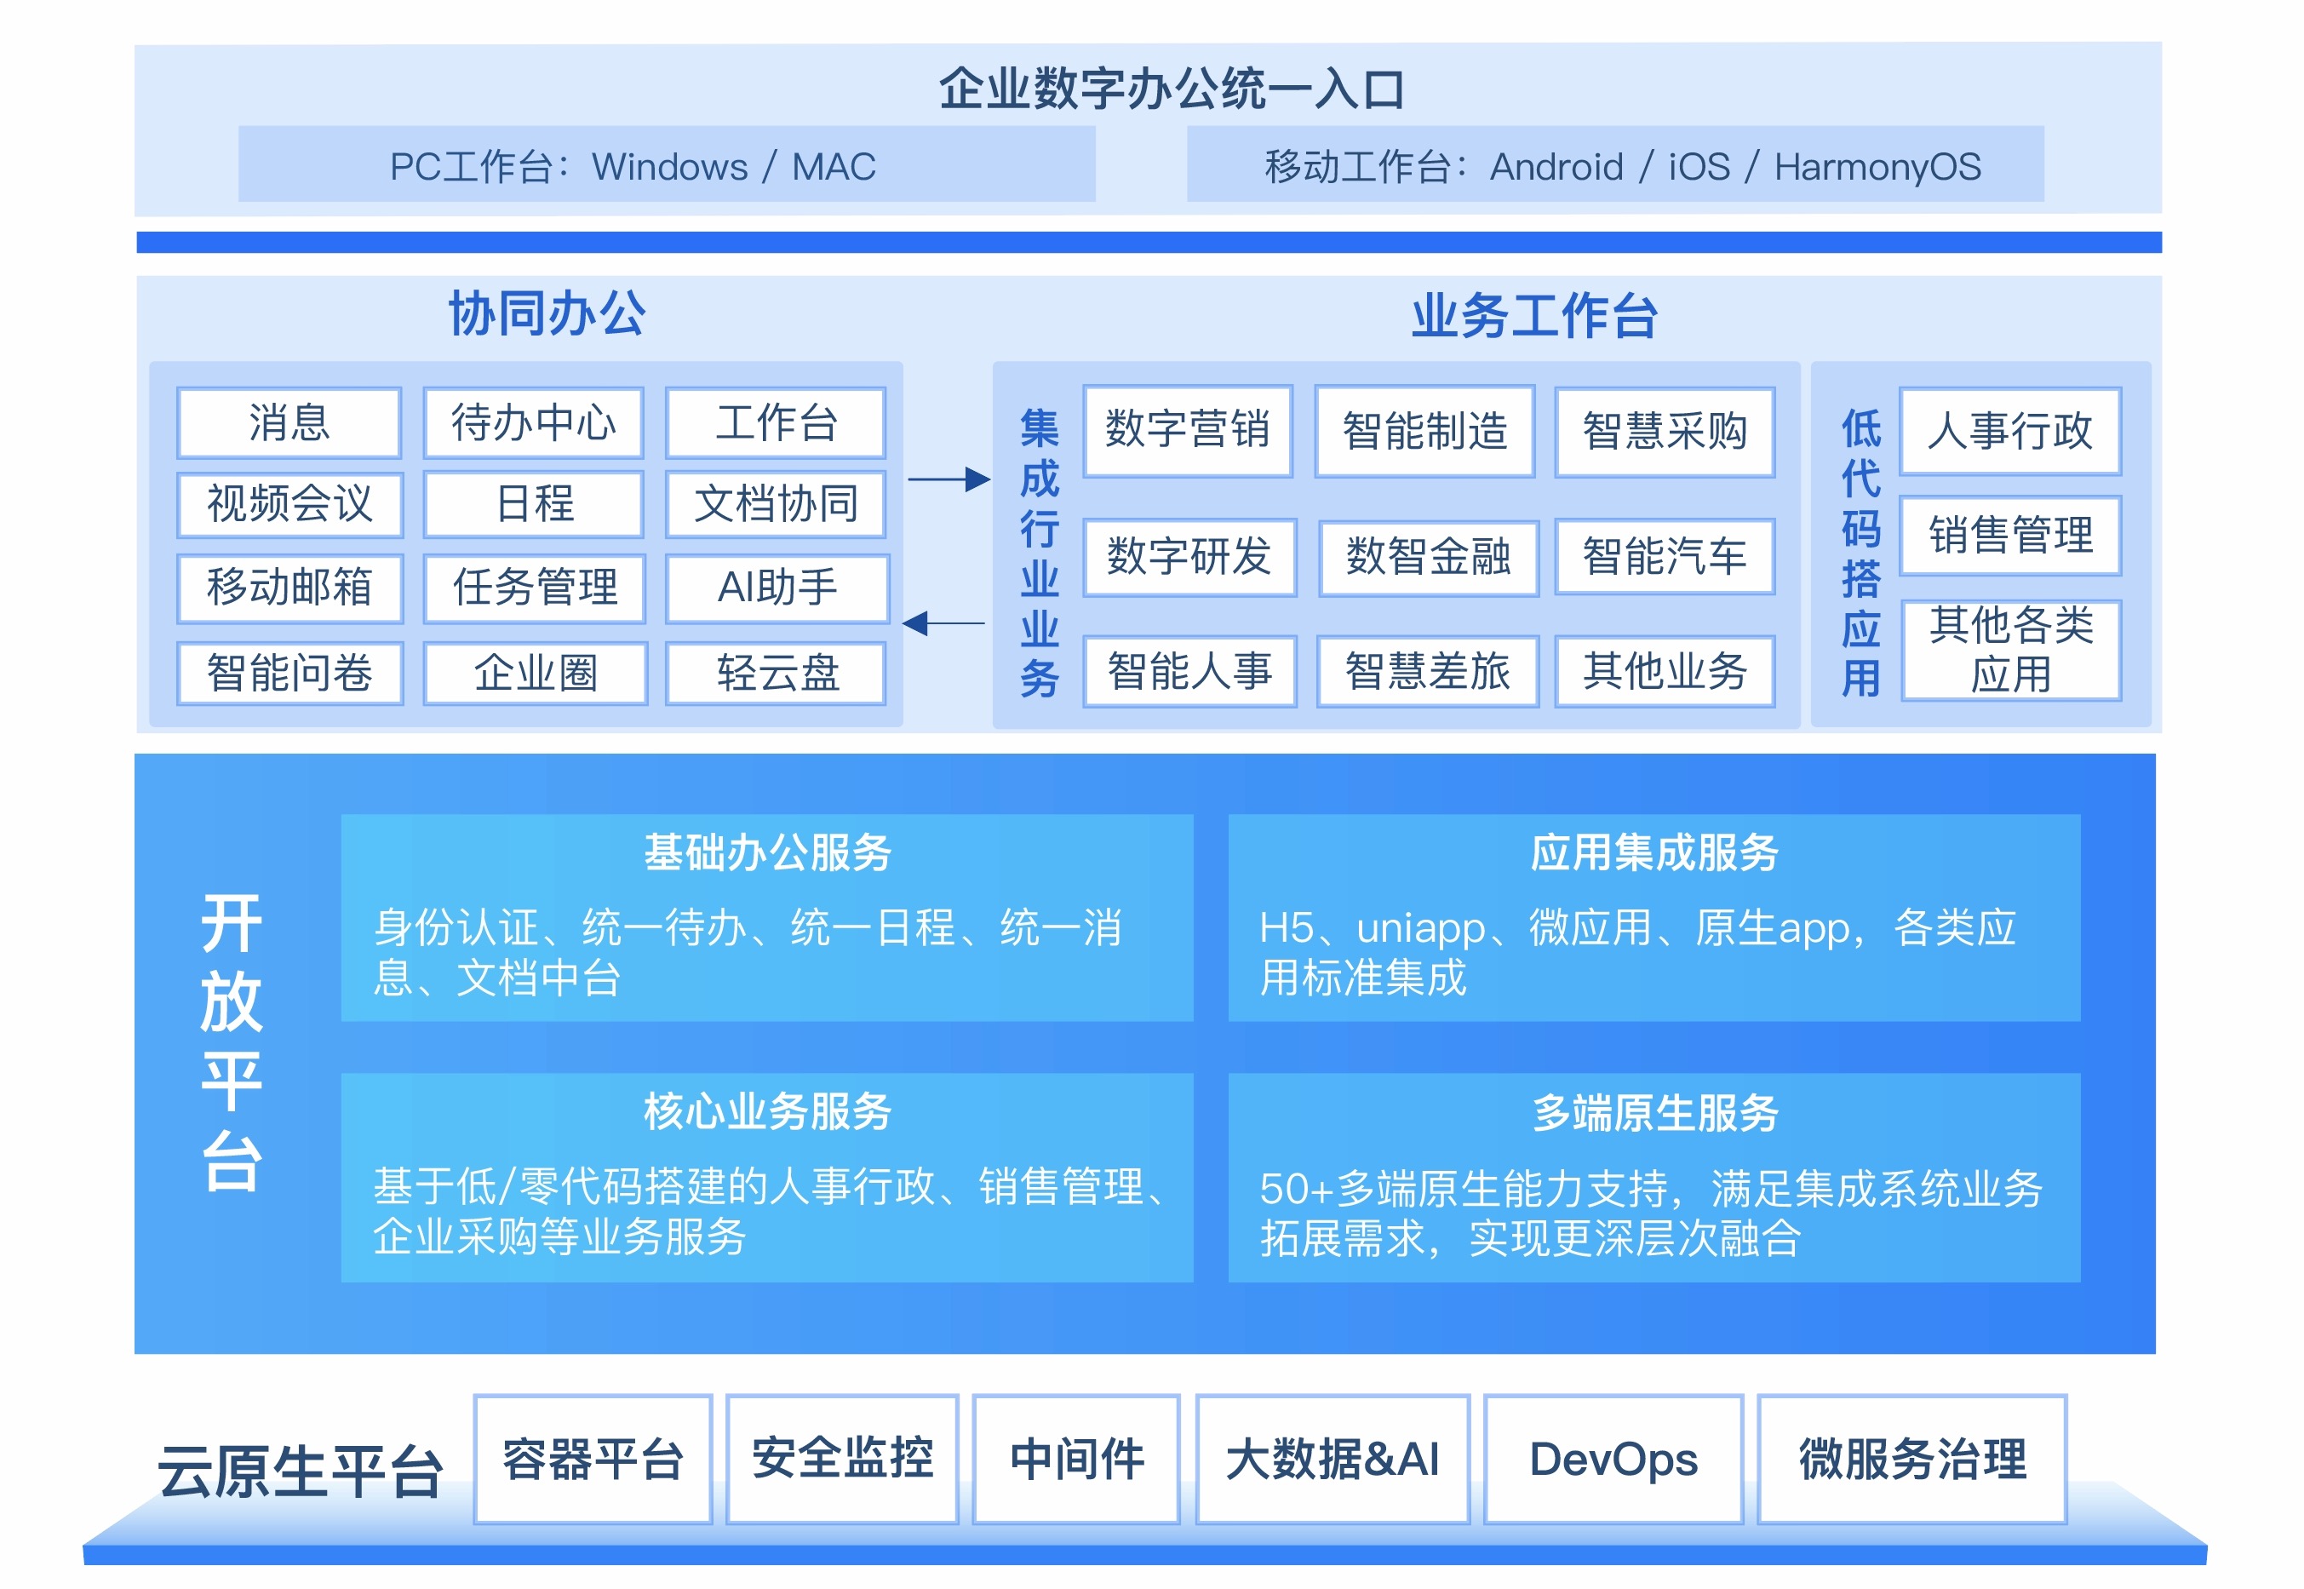Click the 文档协同 box
2304x1589 pixels.
[777, 504]
